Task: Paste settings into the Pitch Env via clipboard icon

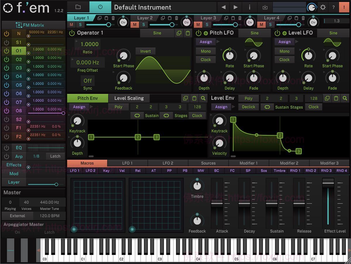Action: pos(195,98)
